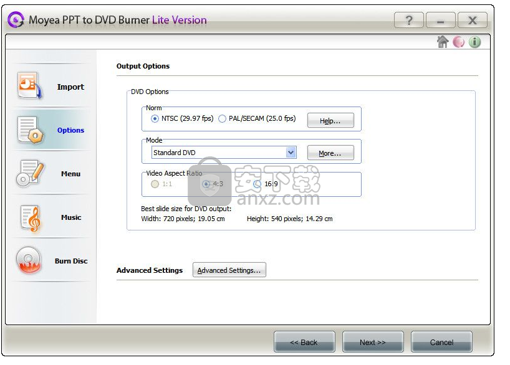Minimize the burner window
This screenshot has height=365, width=510.
pyautogui.click(x=441, y=21)
